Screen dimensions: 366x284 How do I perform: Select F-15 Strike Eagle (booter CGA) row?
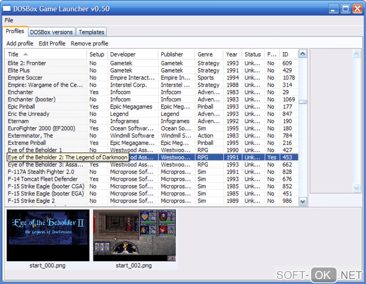[152, 186]
